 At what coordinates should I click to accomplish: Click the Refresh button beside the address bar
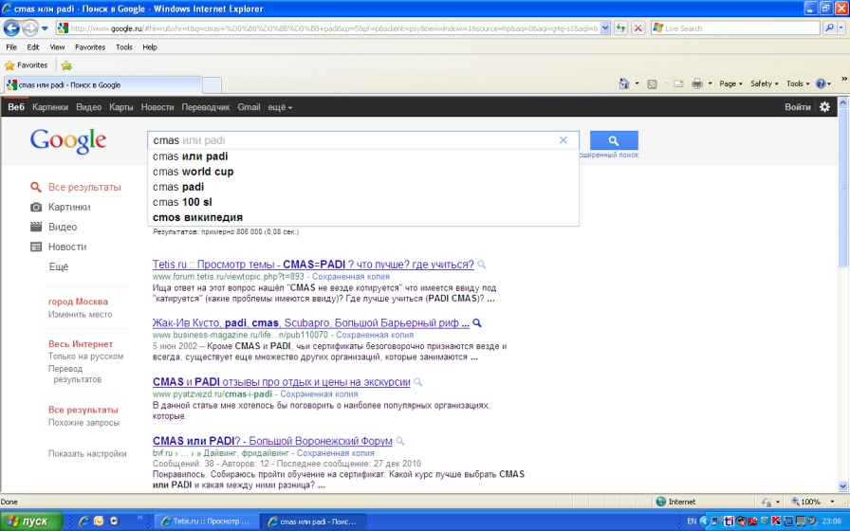620,28
